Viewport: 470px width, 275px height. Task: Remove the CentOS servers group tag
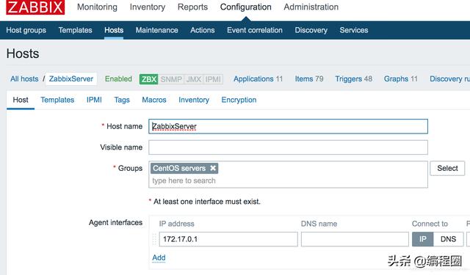[213, 168]
